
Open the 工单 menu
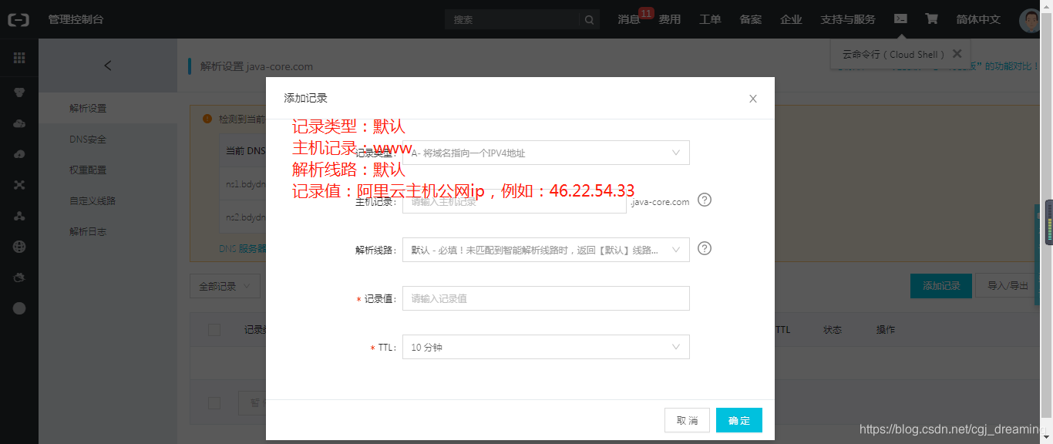pos(710,19)
